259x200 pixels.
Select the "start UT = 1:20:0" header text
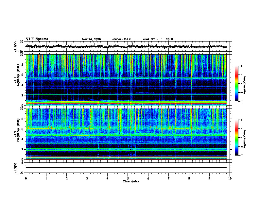tap(158, 39)
